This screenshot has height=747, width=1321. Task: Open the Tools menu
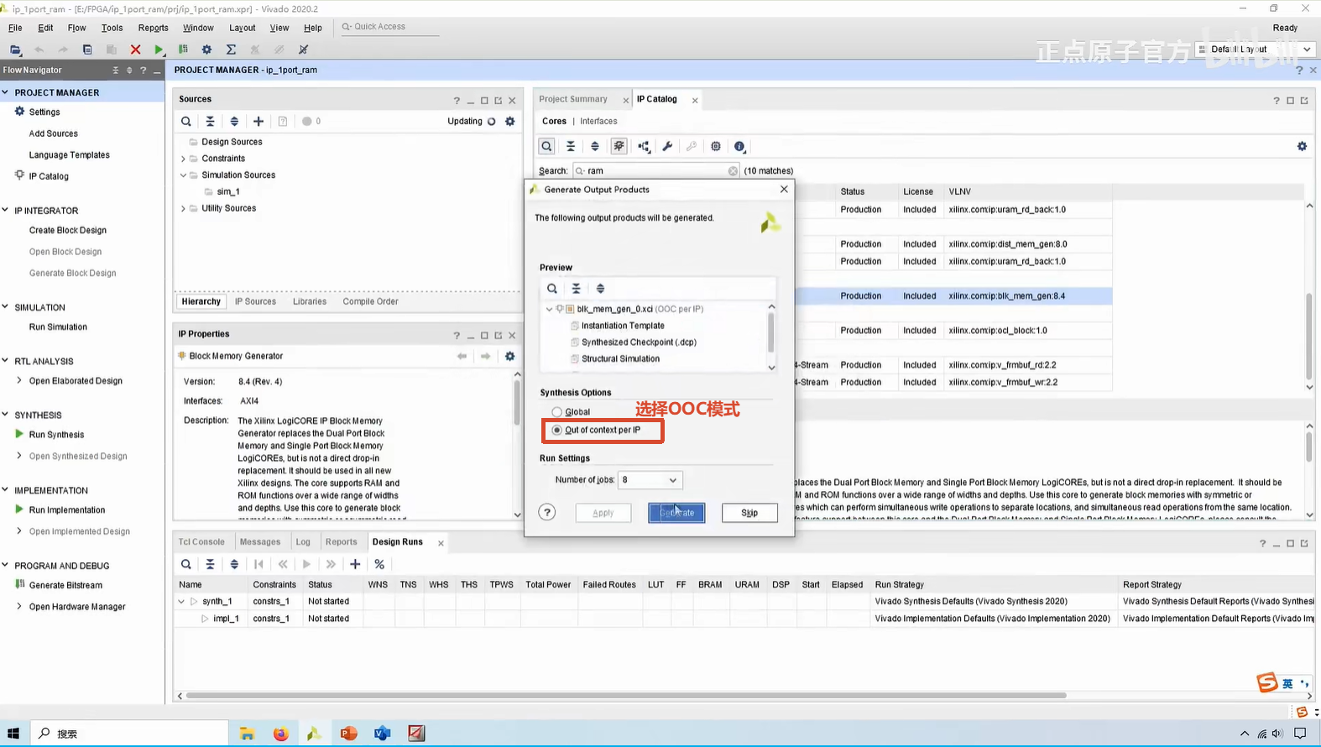coord(112,28)
